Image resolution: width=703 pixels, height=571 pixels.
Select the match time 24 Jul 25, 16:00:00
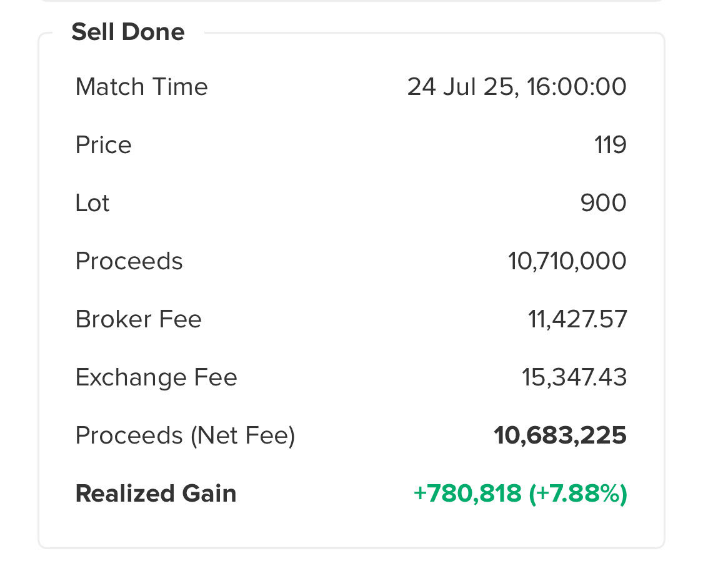517,86
